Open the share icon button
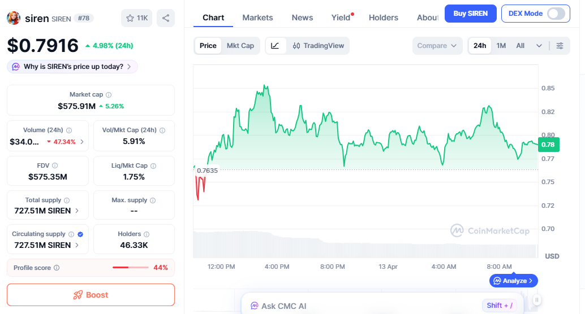The height and width of the screenshot is (314, 585). [x=166, y=18]
